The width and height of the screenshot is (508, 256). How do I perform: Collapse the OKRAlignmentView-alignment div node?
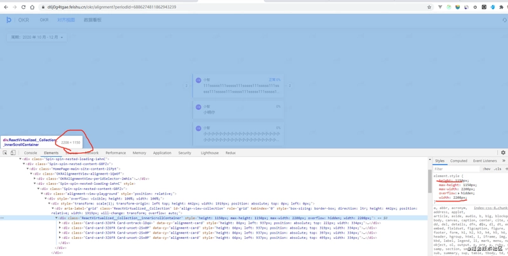tap(31, 173)
